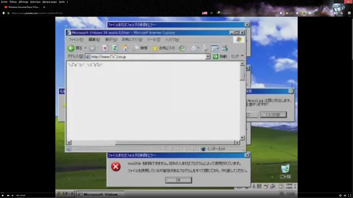Click the XP Start button in video
353x198 pixels.
(66, 194)
